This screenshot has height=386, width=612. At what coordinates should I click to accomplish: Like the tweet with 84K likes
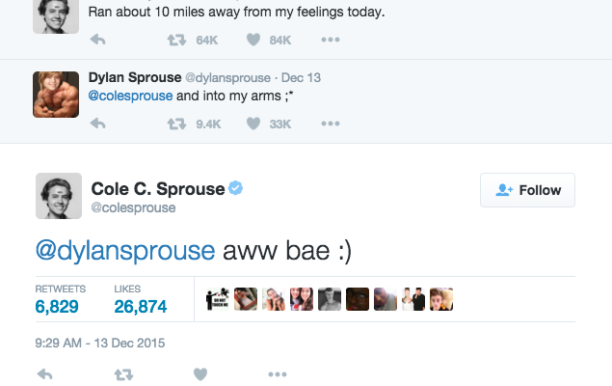[x=254, y=40]
